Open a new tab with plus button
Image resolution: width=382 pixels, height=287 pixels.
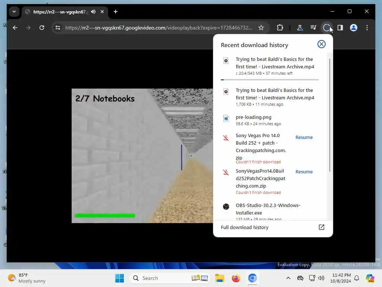tap(116, 12)
